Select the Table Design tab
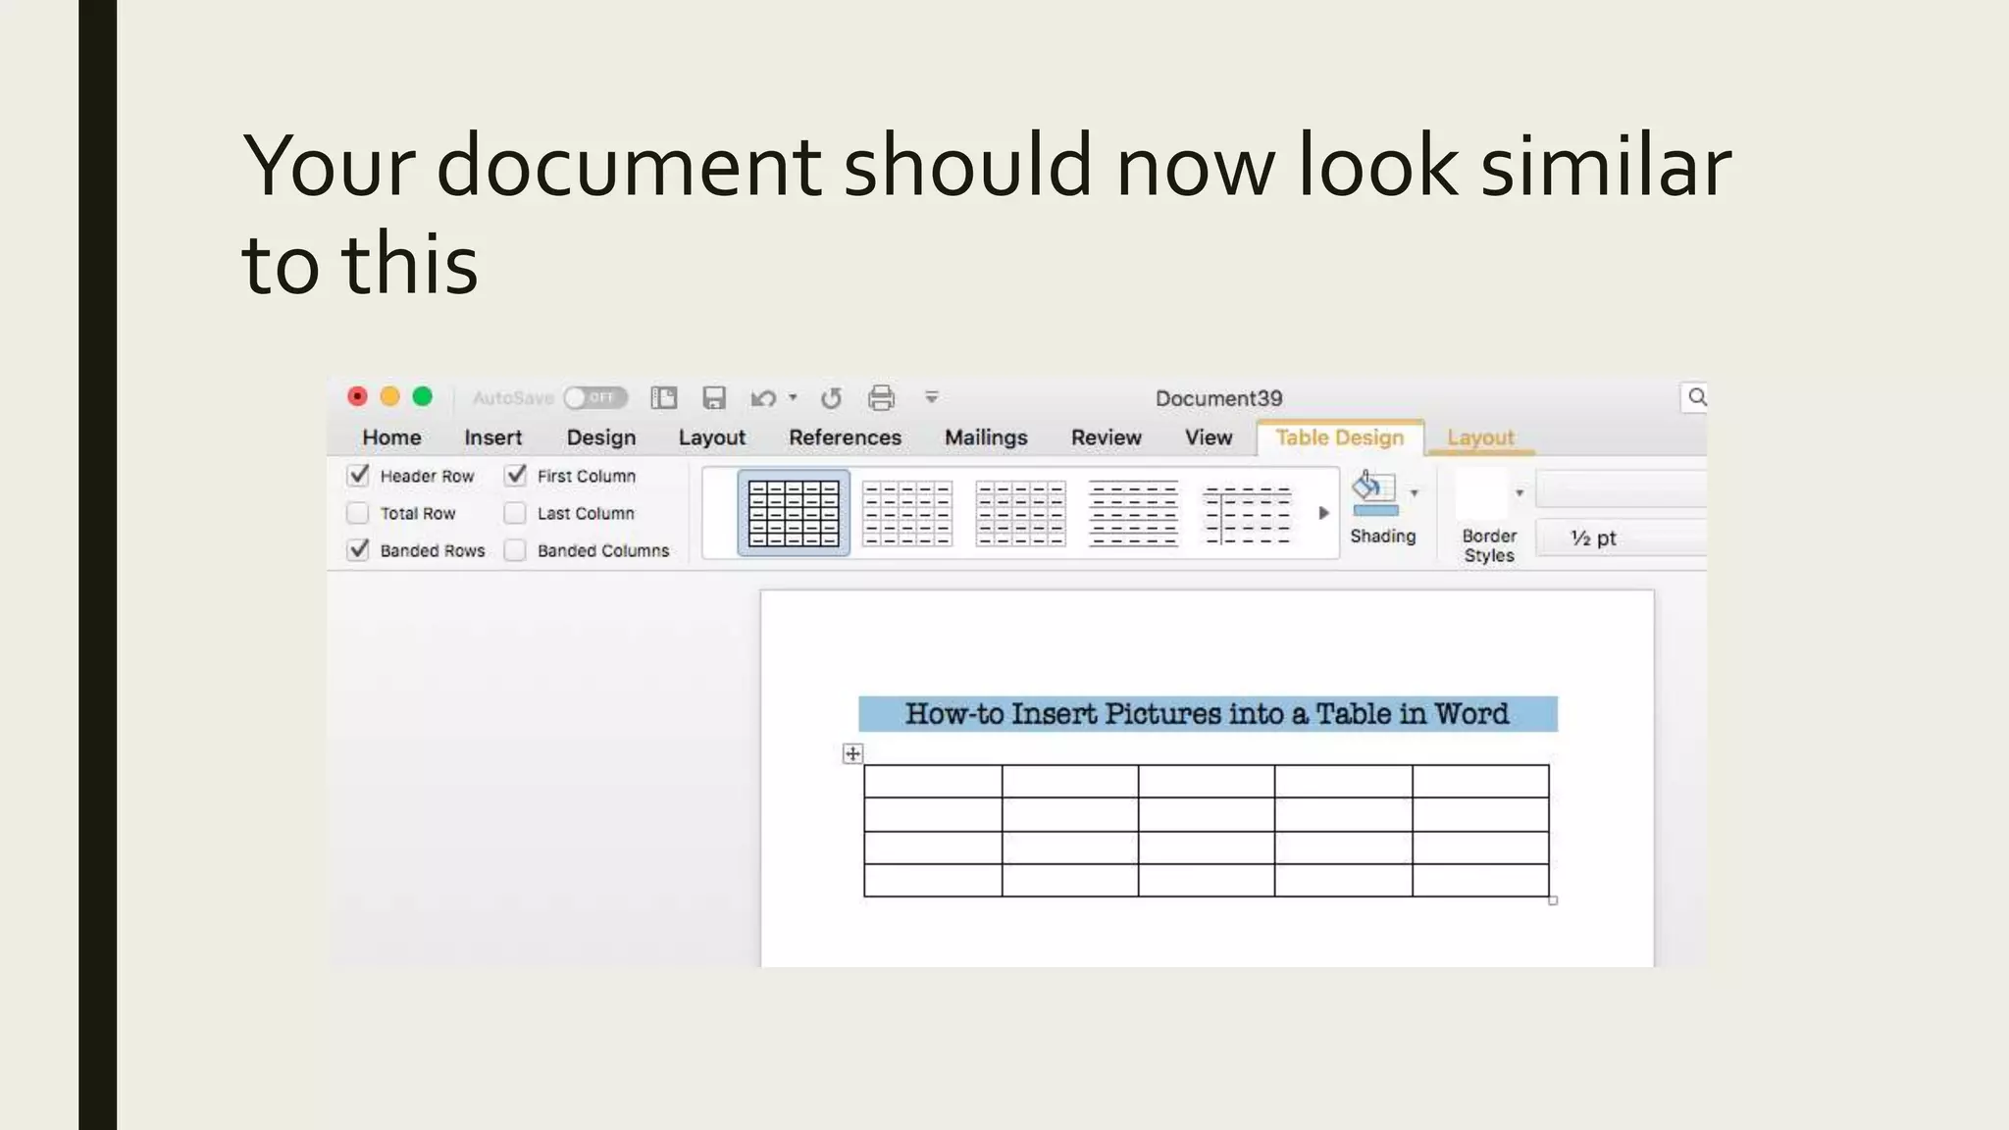The width and height of the screenshot is (2009, 1130). tap(1340, 437)
